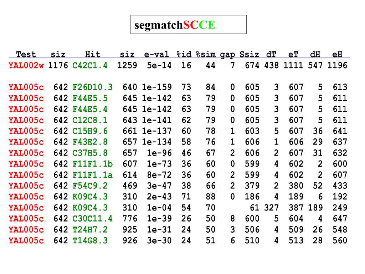365x274 pixels.
Task: Select the eT value 387
Action: [296, 208]
